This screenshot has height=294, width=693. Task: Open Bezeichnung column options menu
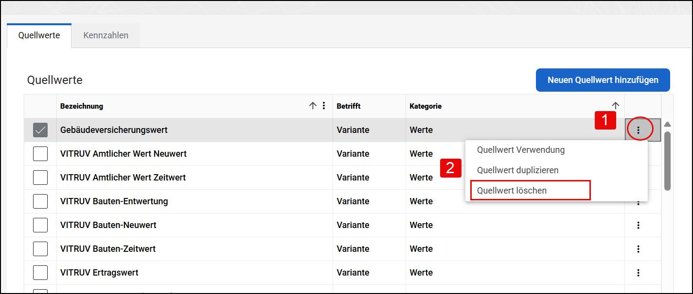pos(324,106)
